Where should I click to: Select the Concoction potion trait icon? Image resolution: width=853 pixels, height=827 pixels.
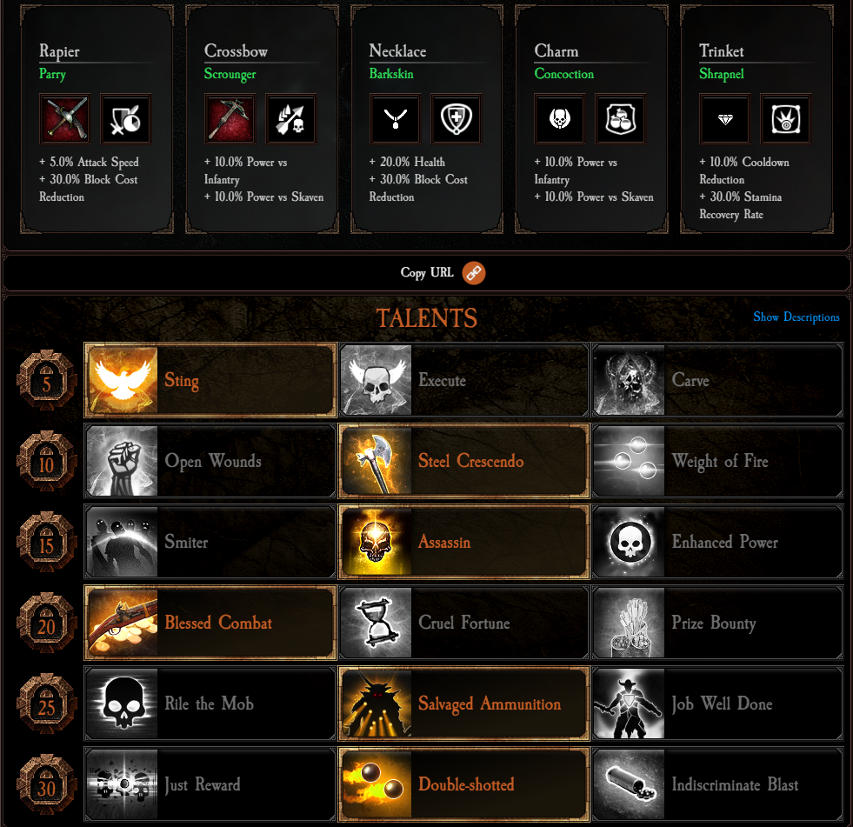pos(621,118)
